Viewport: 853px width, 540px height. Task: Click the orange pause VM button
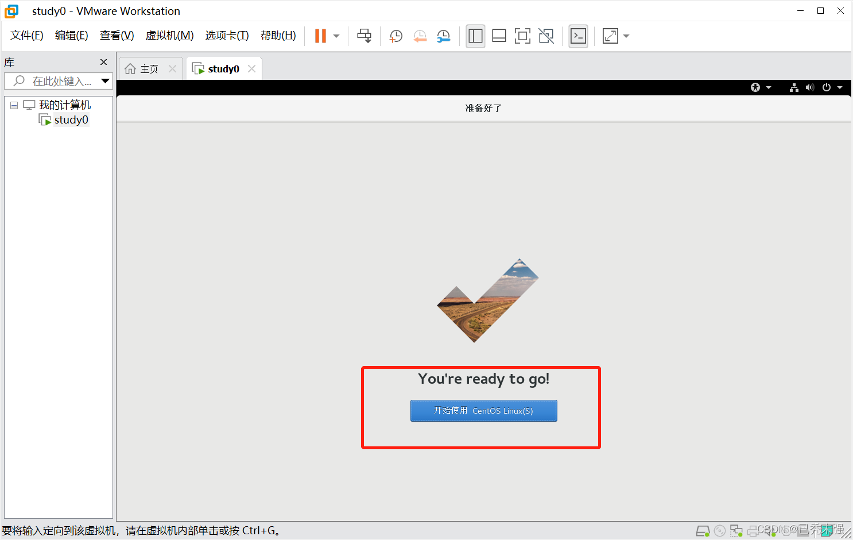coord(320,36)
